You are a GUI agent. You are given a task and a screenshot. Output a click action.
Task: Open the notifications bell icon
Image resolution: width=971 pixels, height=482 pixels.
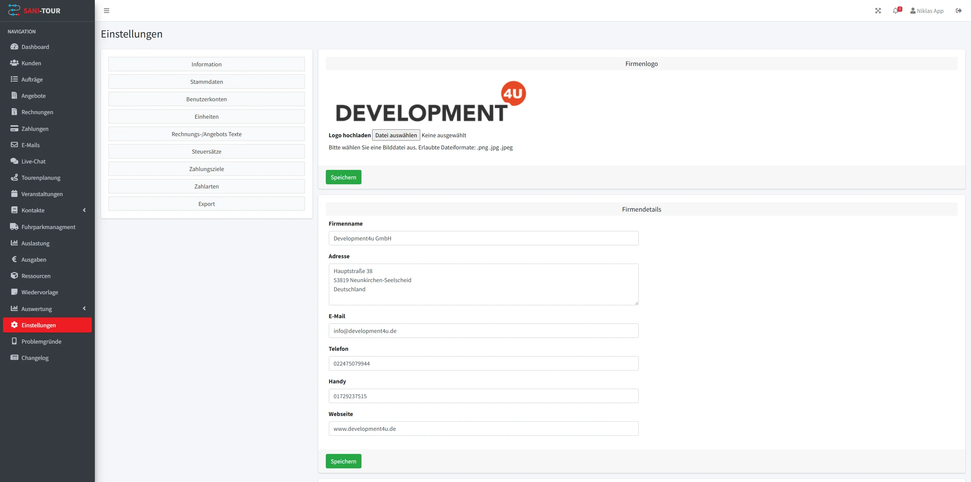click(896, 11)
